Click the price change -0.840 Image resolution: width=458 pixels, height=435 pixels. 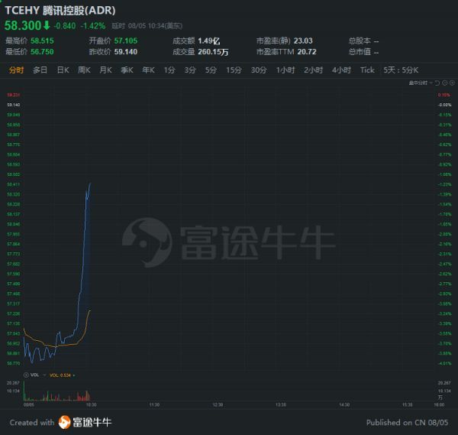(65, 26)
